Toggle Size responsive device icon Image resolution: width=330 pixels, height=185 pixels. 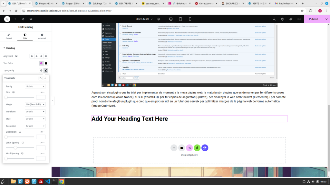[14, 92]
